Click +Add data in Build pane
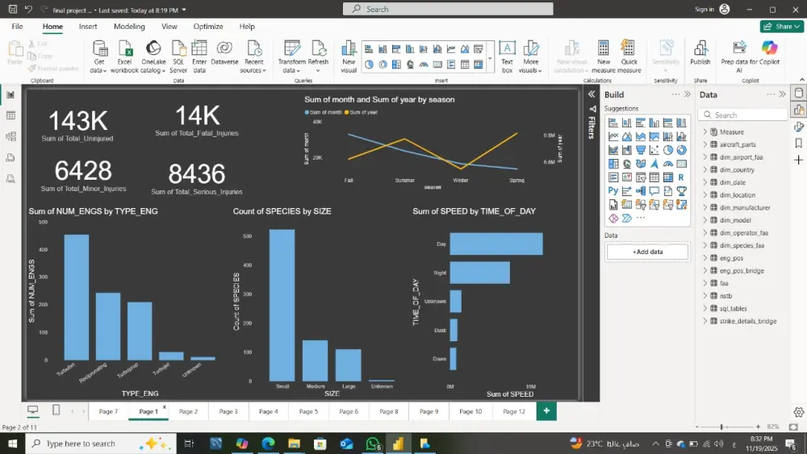This screenshot has width=807, height=454. click(647, 252)
